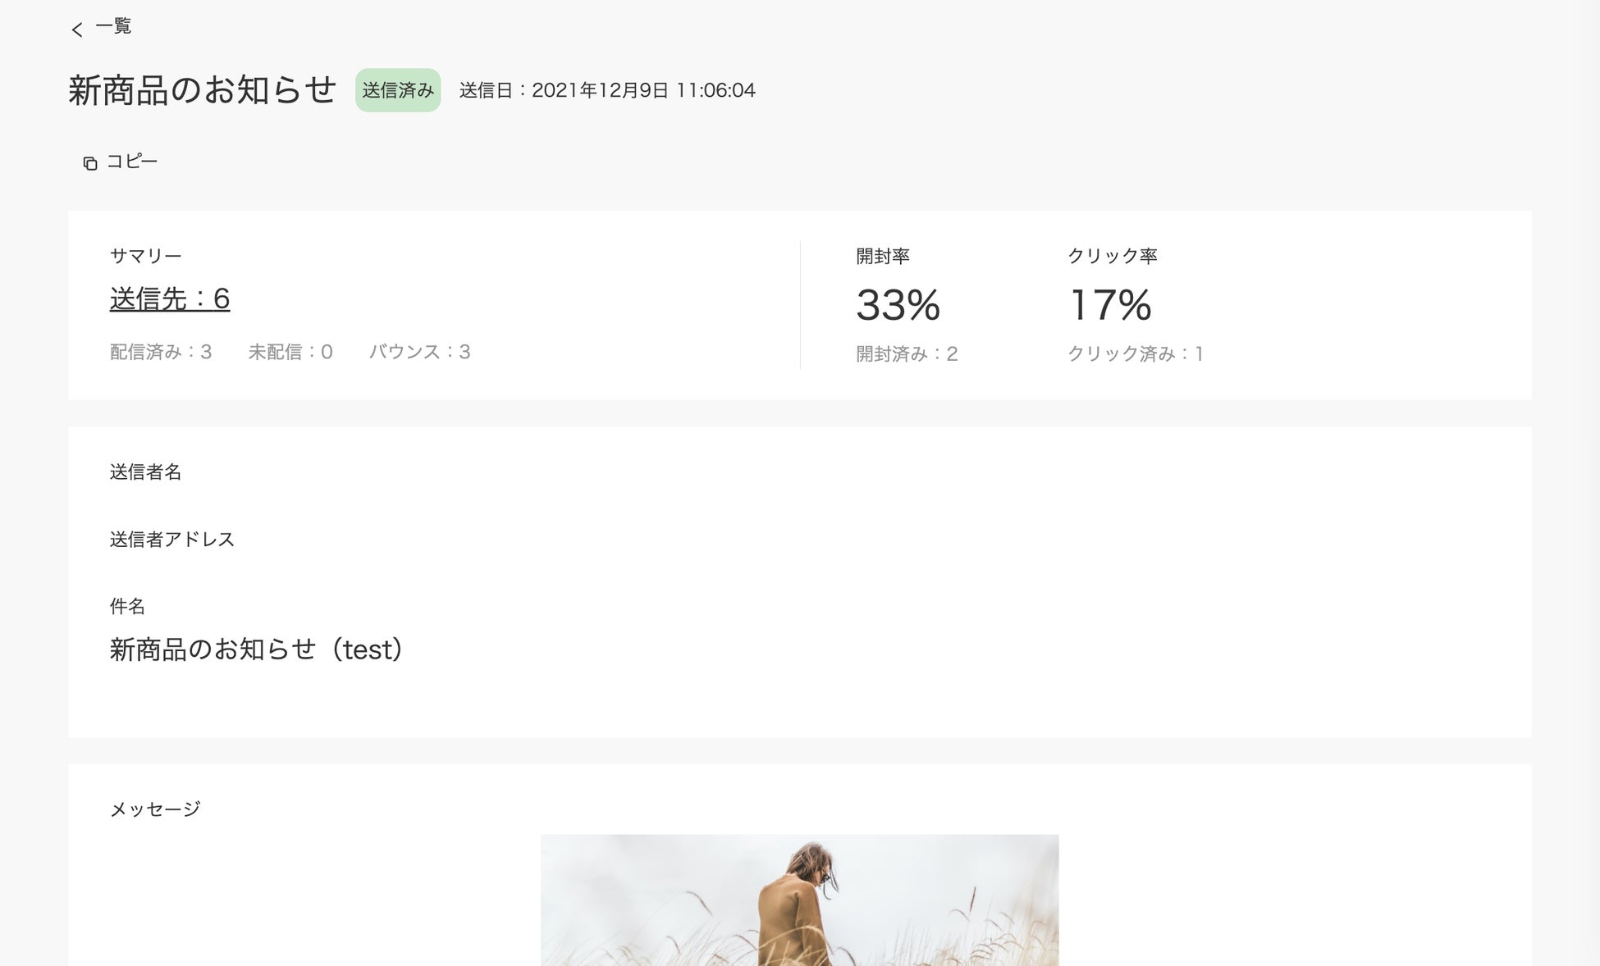
Task: Click the send date timestamp text
Action: coord(607,90)
